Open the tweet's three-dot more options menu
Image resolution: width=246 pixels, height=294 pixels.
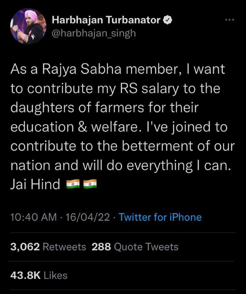[x=229, y=20]
